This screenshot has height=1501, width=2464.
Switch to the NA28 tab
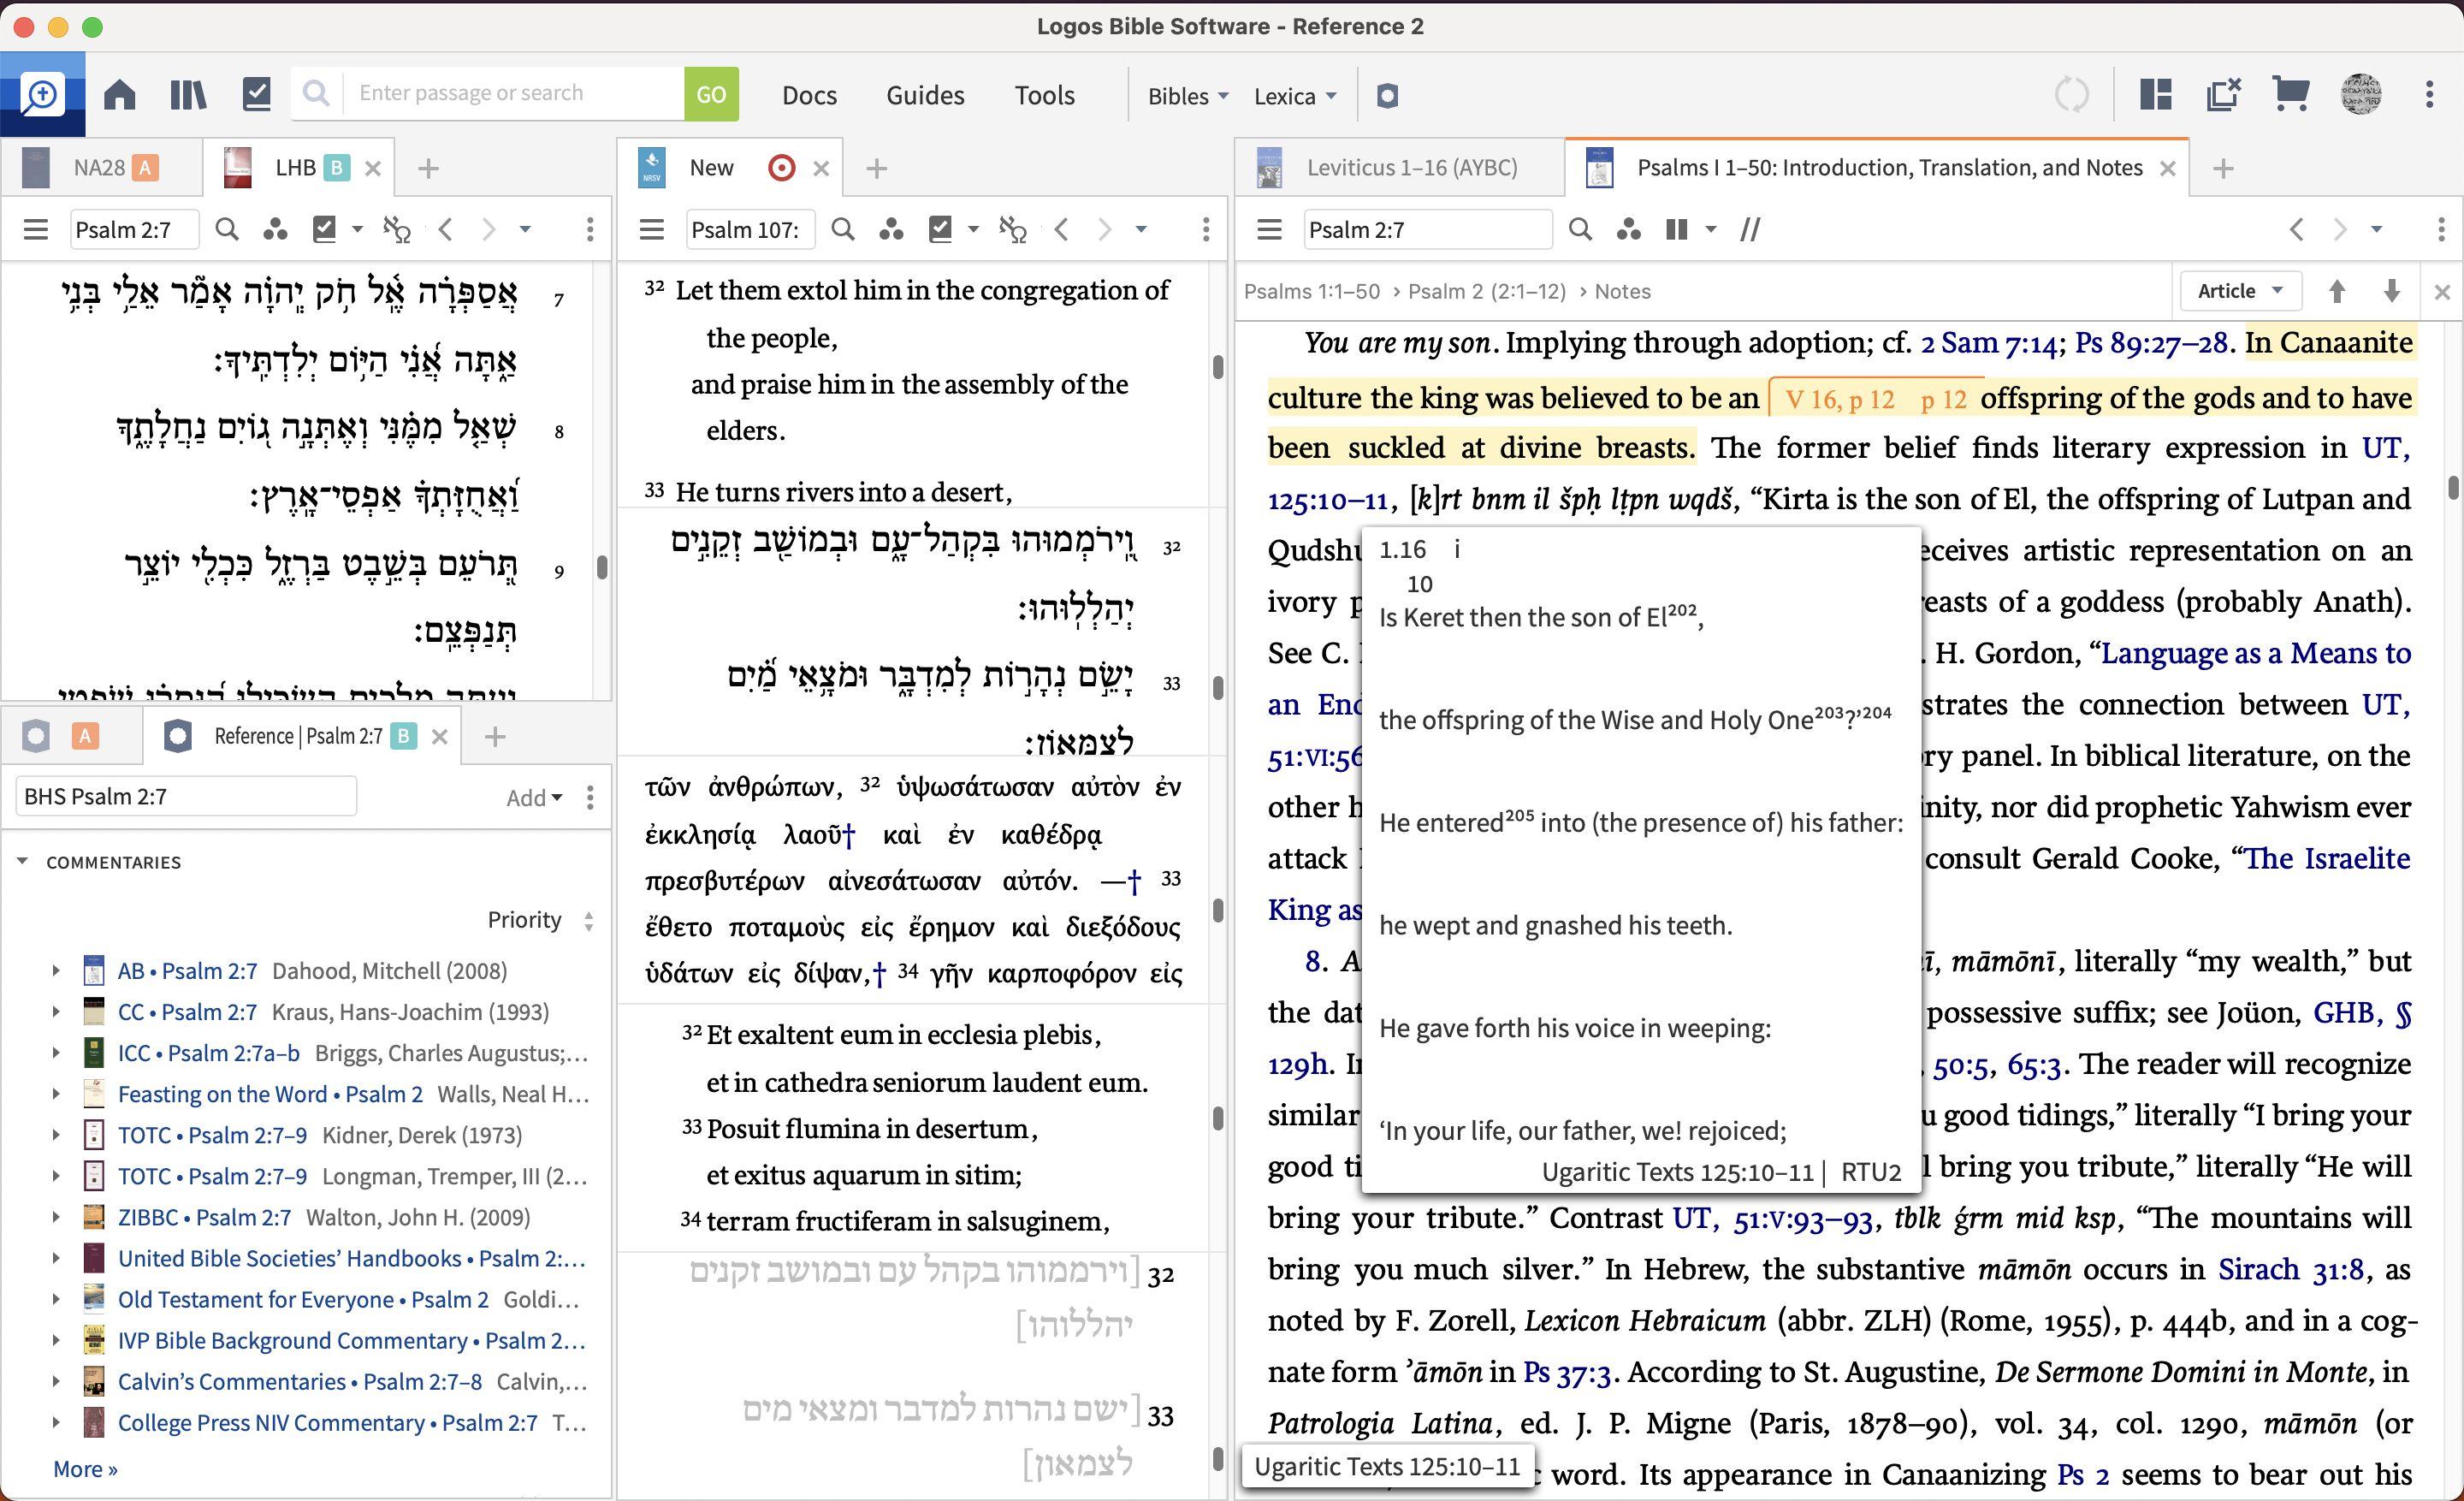click(x=100, y=167)
